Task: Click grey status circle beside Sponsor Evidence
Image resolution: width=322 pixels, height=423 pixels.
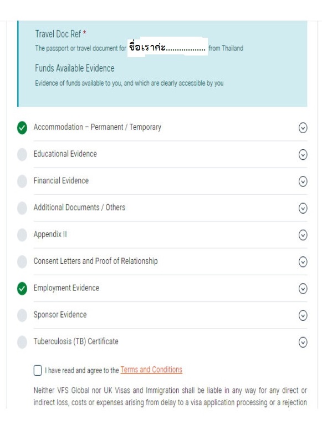Action: (22, 315)
